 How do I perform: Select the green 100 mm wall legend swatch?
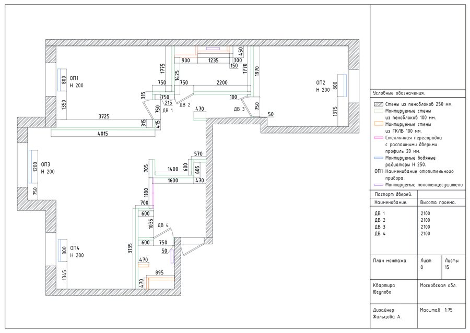379,111
